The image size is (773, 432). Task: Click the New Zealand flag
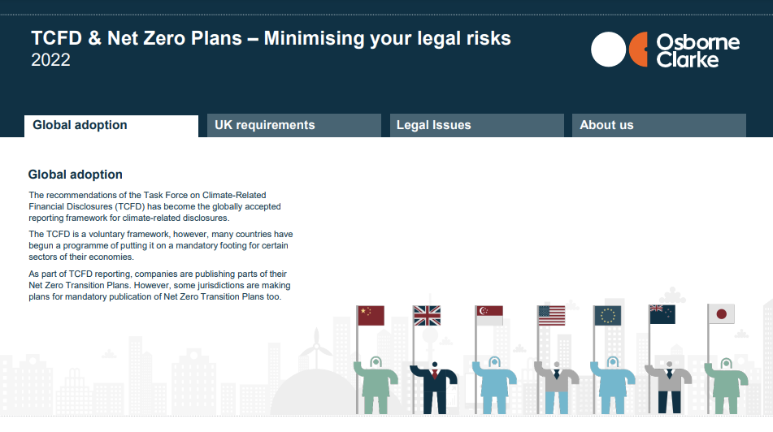(x=662, y=314)
